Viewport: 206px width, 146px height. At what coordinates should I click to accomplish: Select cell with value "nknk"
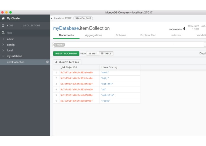pyautogui.click(x=120, y=72)
